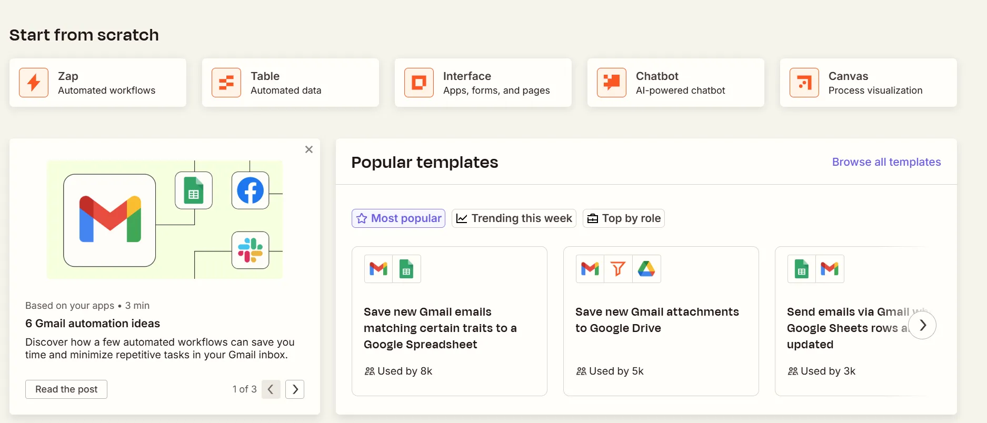This screenshot has width=987, height=423.
Task: Create a new Canvas process visualization
Action: click(x=869, y=83)
